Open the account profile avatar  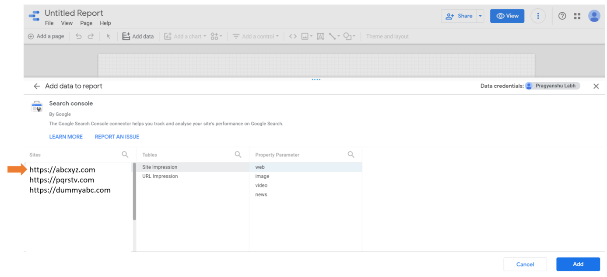coord(594,16)
